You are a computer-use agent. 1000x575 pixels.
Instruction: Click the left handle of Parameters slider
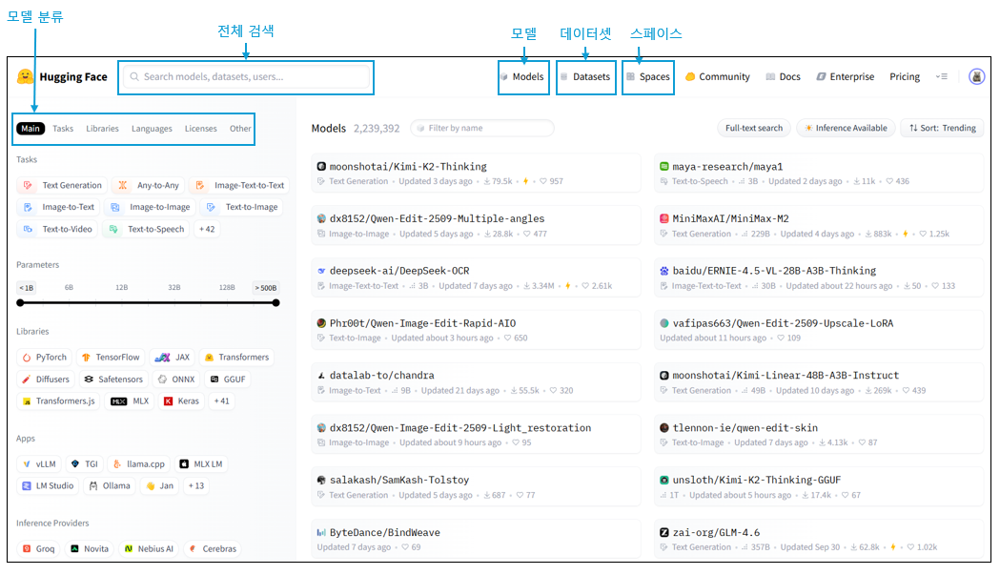(20, 303)
